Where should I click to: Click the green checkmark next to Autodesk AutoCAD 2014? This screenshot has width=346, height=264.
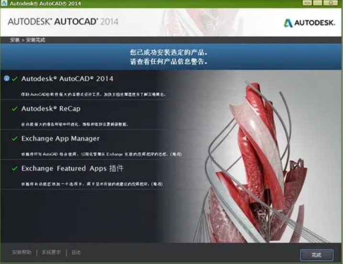click(x=15, y=79)
